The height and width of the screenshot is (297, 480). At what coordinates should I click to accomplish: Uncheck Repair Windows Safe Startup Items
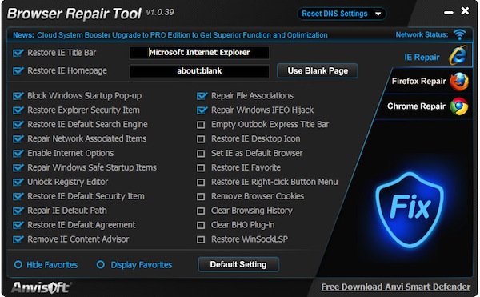pos(18,168)
